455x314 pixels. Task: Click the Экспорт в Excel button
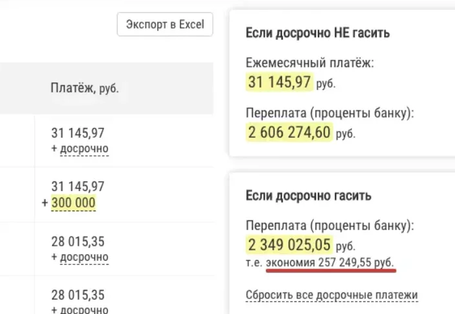pyautogui.click(x=165, y=24)
